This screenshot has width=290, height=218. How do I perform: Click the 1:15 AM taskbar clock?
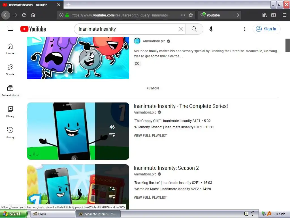pyautogui.click(x=280, y=214)
